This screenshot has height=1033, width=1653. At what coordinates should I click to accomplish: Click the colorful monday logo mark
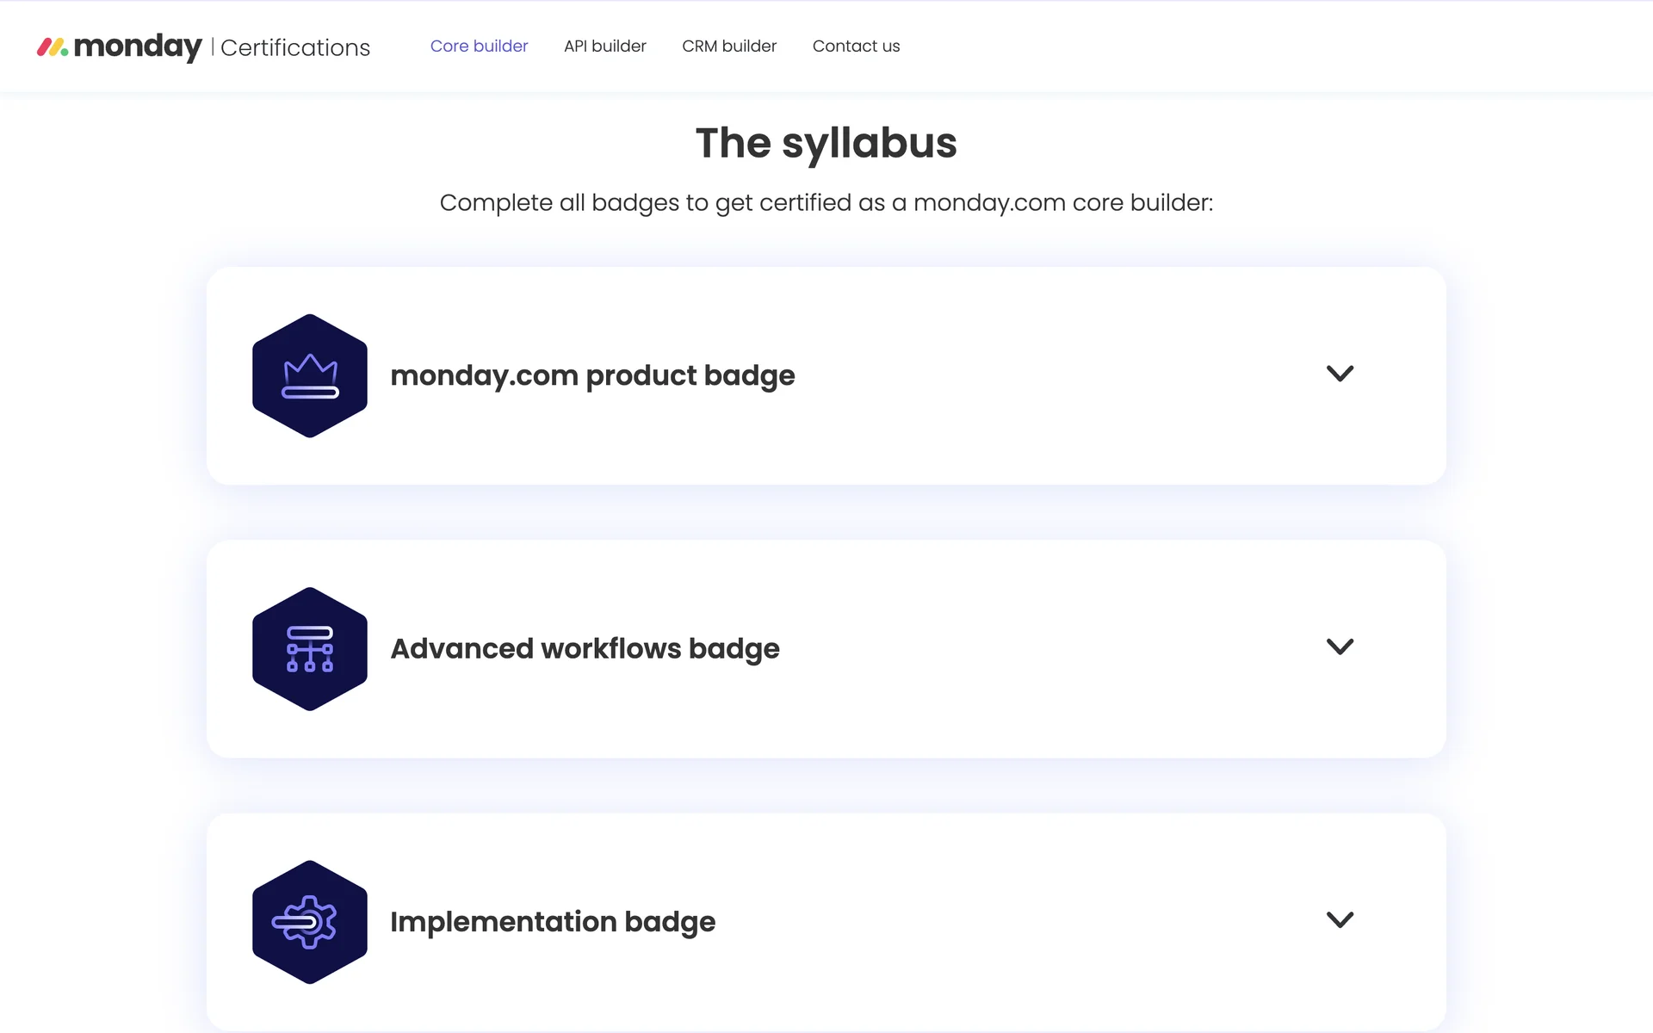pos(53,47)
